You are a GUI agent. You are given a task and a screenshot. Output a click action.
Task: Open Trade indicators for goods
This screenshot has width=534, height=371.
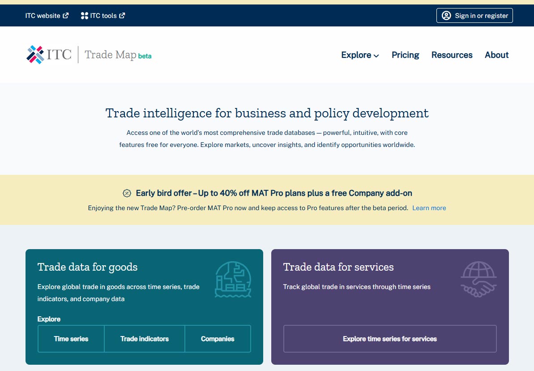(x=145, y=339)
